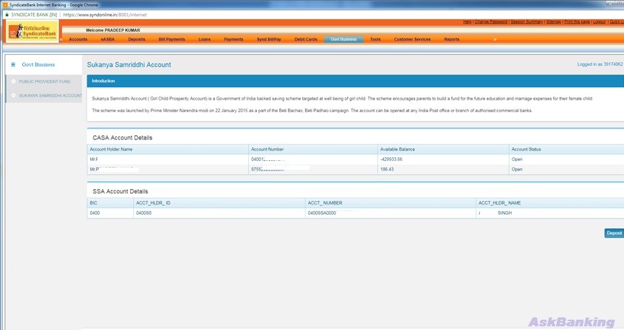This screenshot has width=624, height=330.
Task: Open the Change Password link
Action: (x=490, y=21)
